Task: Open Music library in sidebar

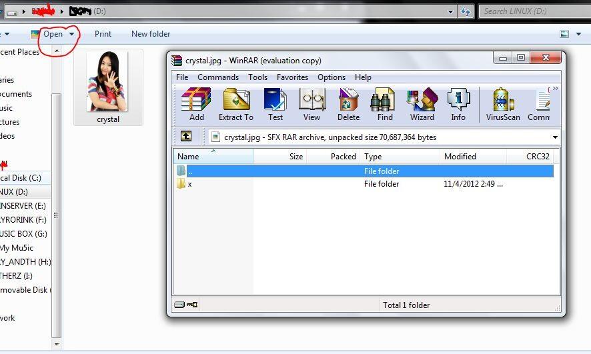Action: click(7, 108)
